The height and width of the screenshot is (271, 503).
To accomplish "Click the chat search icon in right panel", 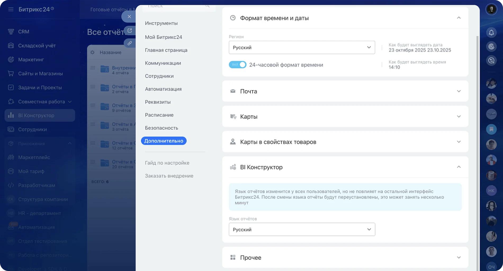I will coord(491,61).
